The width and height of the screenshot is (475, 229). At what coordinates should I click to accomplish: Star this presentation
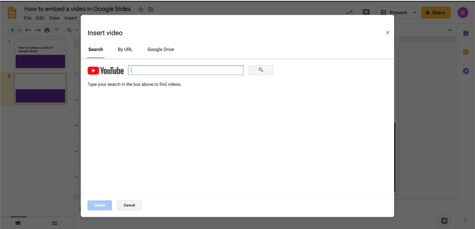tap(141, 9)
